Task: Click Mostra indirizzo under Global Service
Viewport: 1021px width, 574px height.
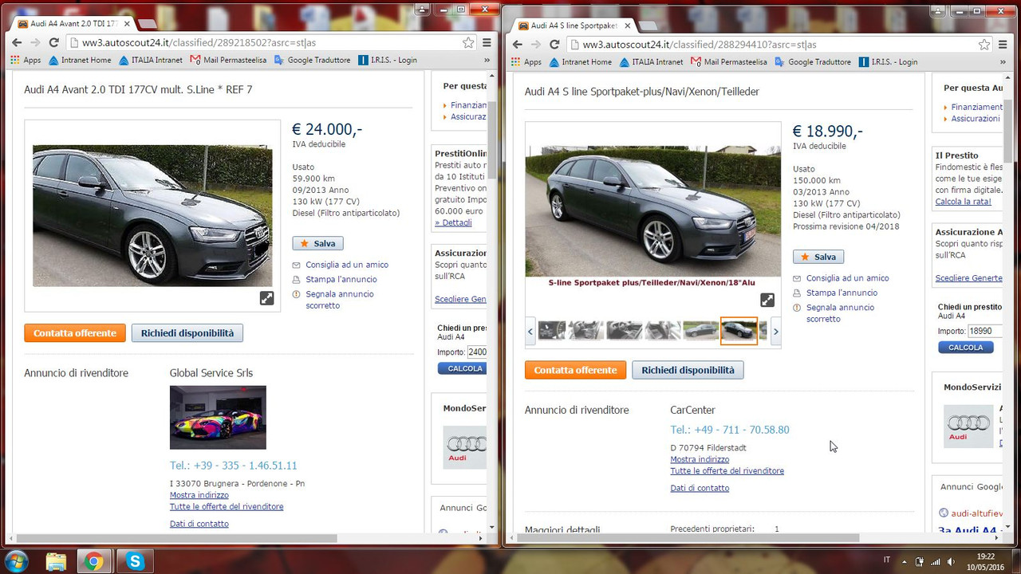Action: tap(199, 495)
